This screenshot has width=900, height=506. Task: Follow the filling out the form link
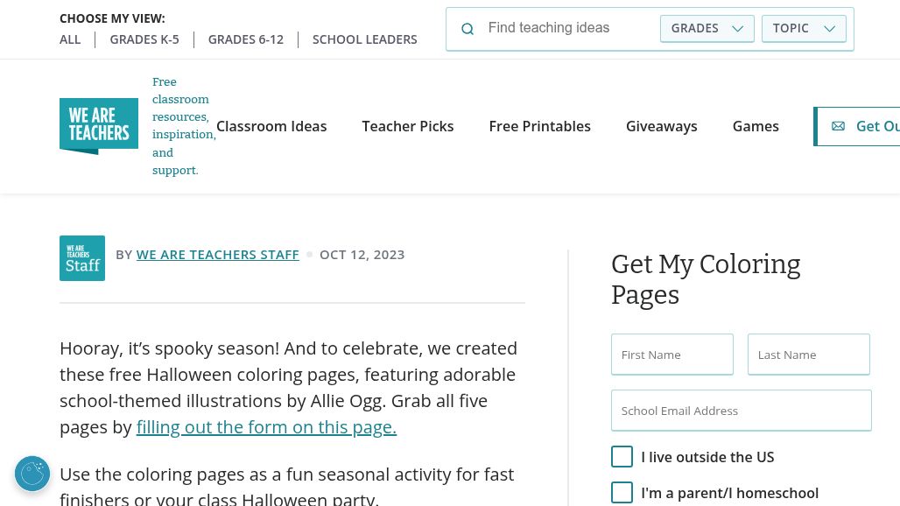tap(266, 427)
